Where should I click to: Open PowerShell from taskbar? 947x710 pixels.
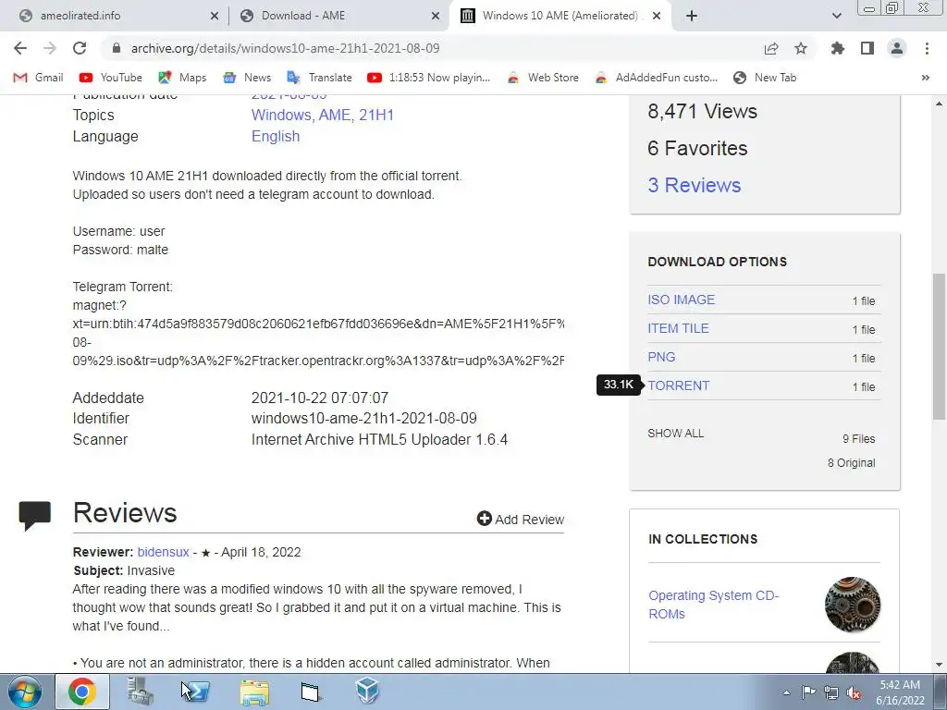[x=196, y=692]
